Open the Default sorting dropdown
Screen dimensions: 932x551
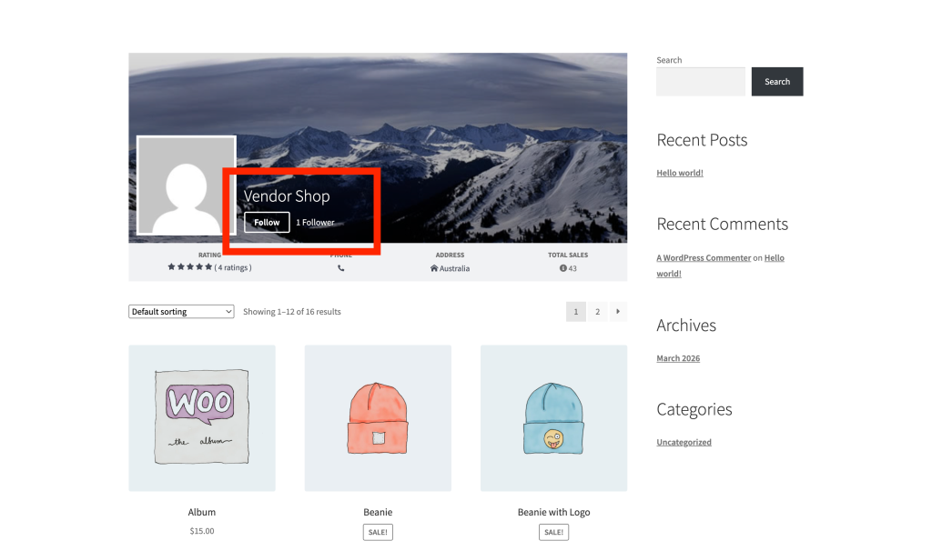(181, 312)
